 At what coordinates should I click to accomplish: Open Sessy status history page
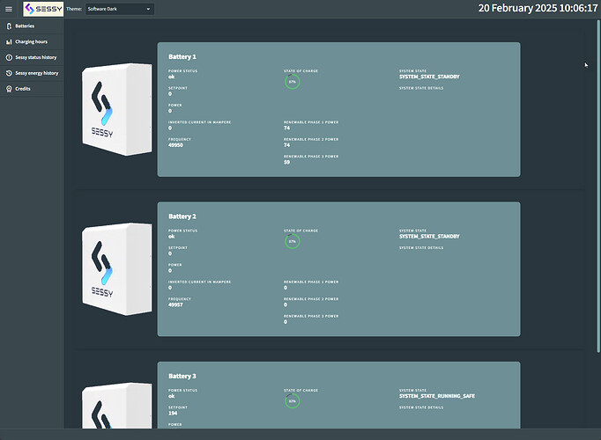32,57
